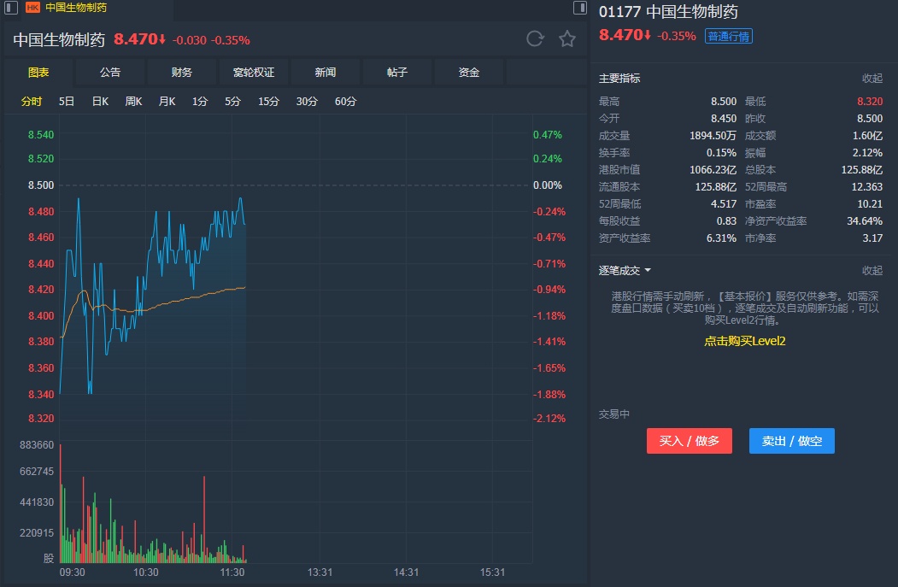Click the 卖出 / 做空 button
Screen dimensions: 898x587
791,441
